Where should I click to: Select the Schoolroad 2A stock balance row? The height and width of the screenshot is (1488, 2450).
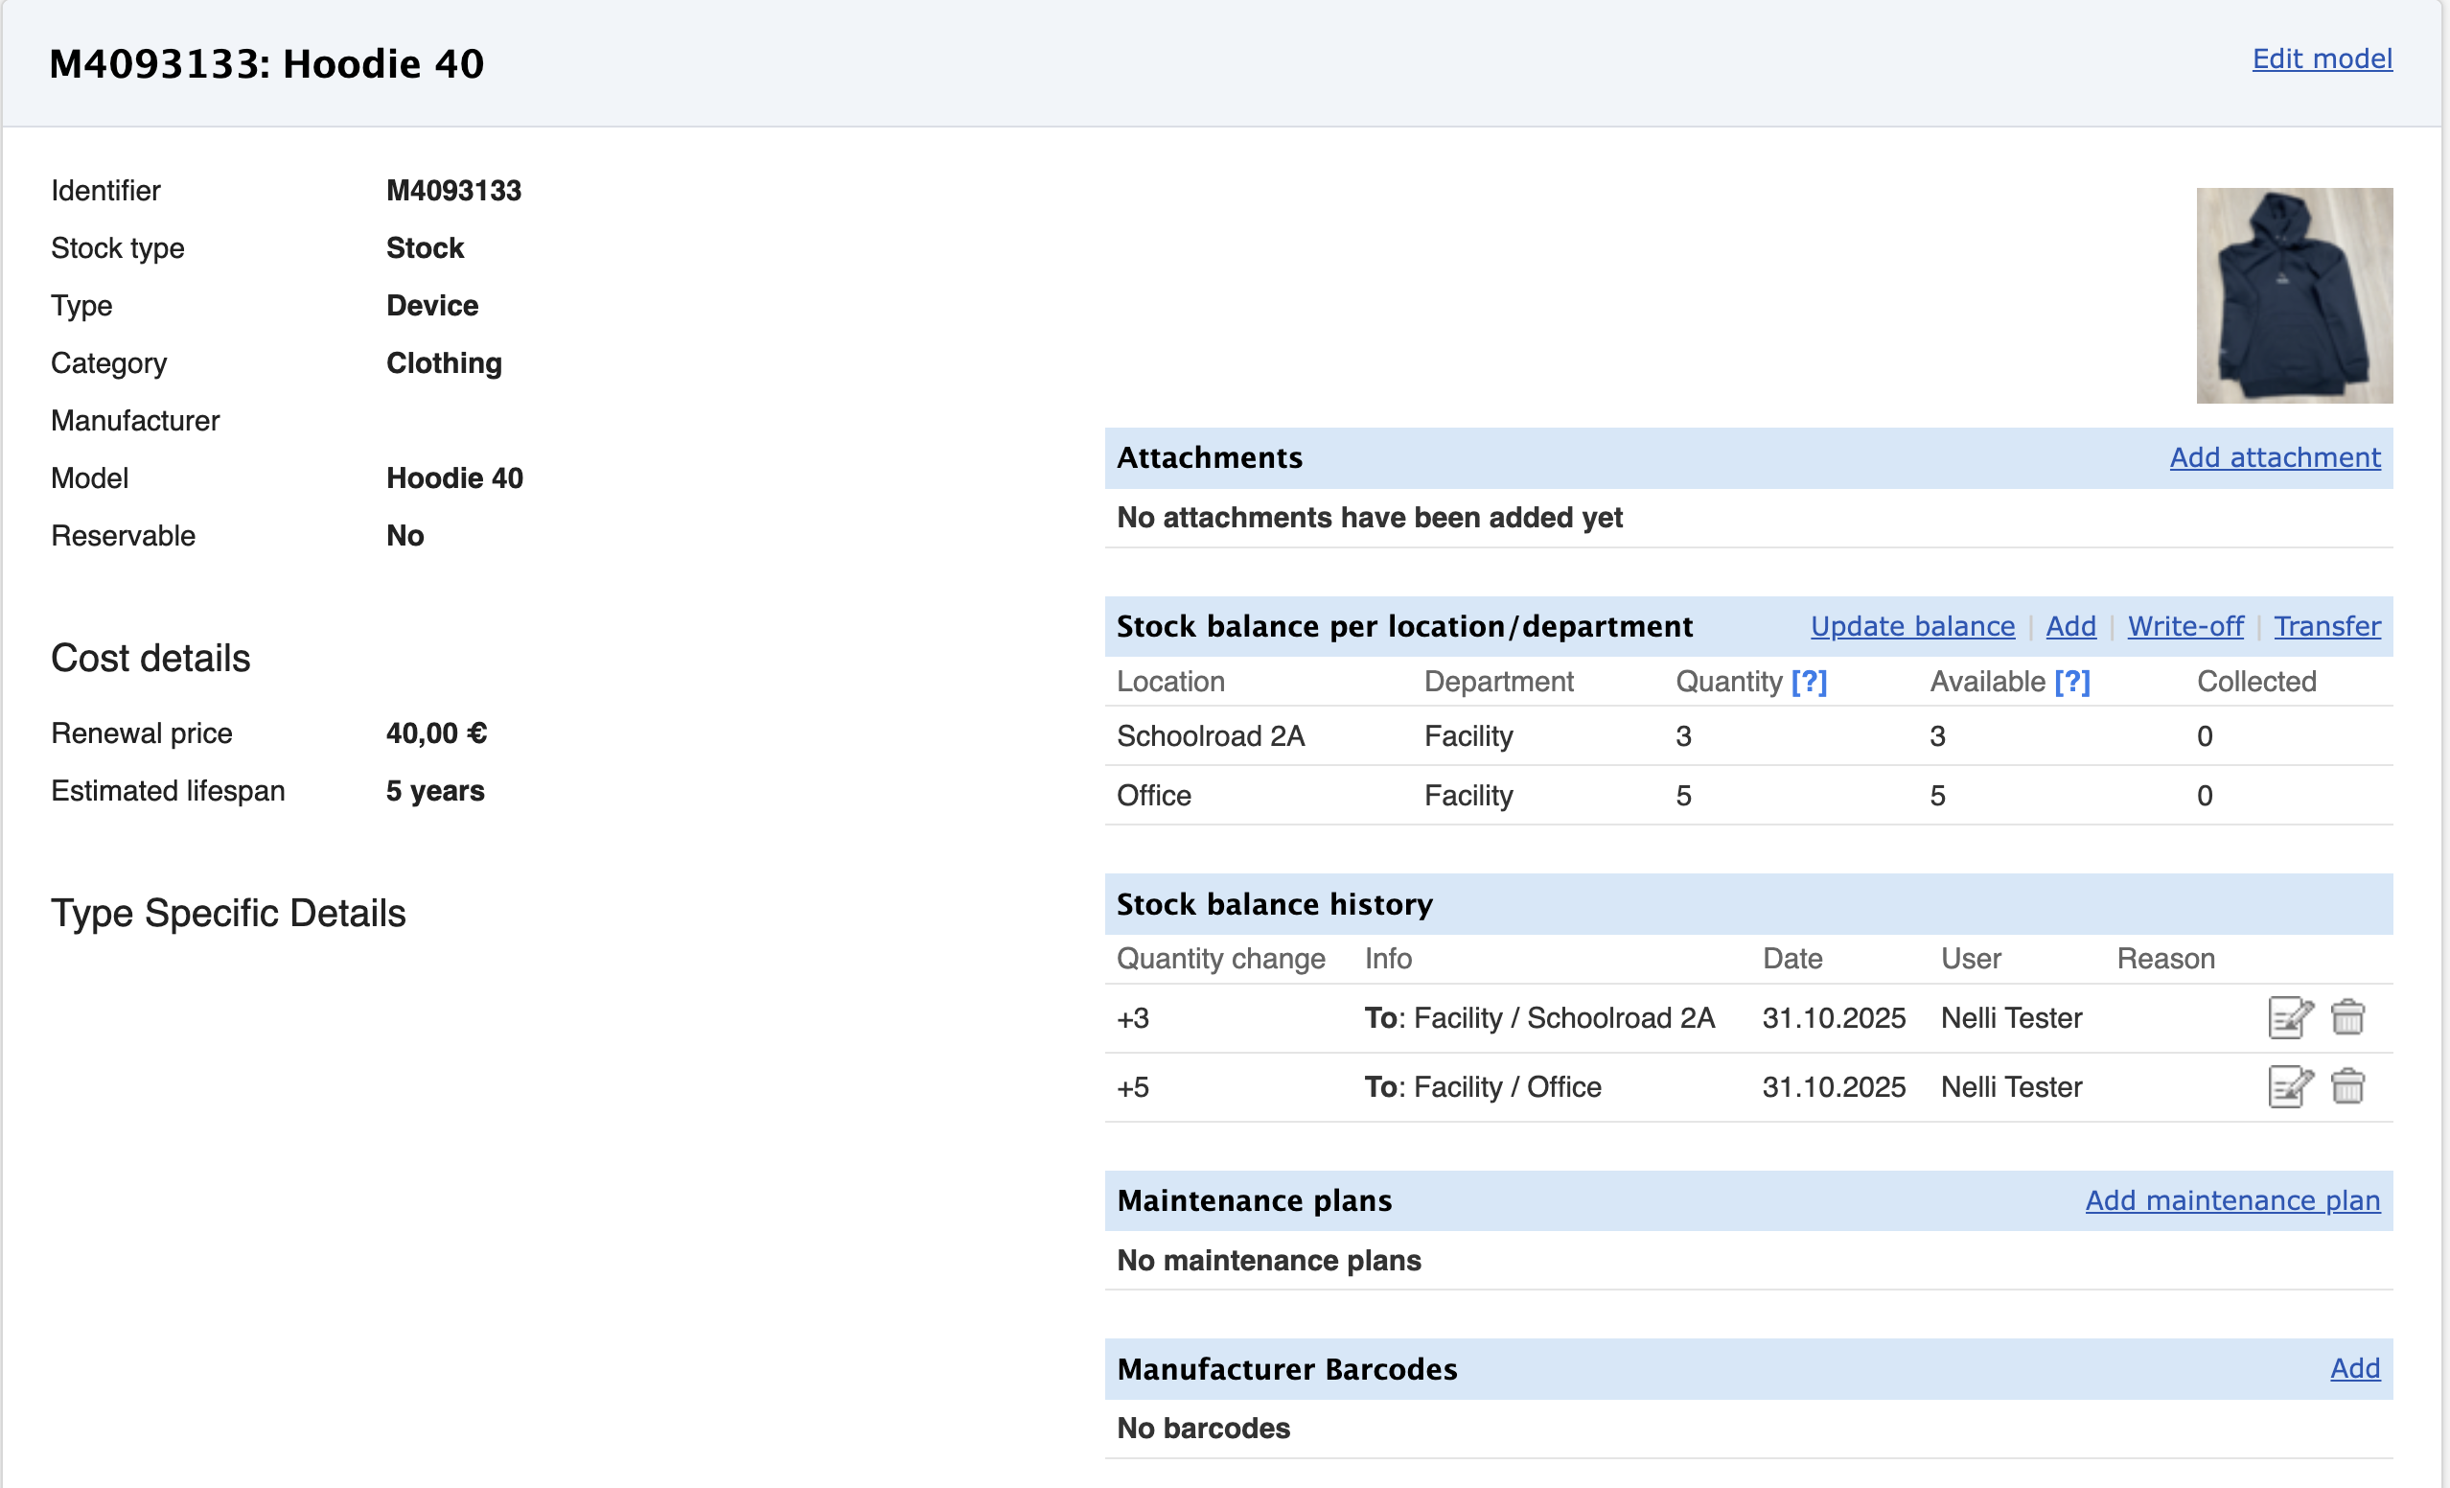[1210, 736]
